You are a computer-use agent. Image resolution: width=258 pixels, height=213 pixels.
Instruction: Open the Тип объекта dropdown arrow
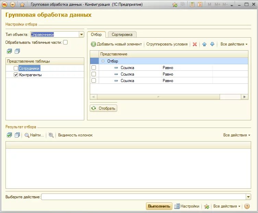pos(82,35)
